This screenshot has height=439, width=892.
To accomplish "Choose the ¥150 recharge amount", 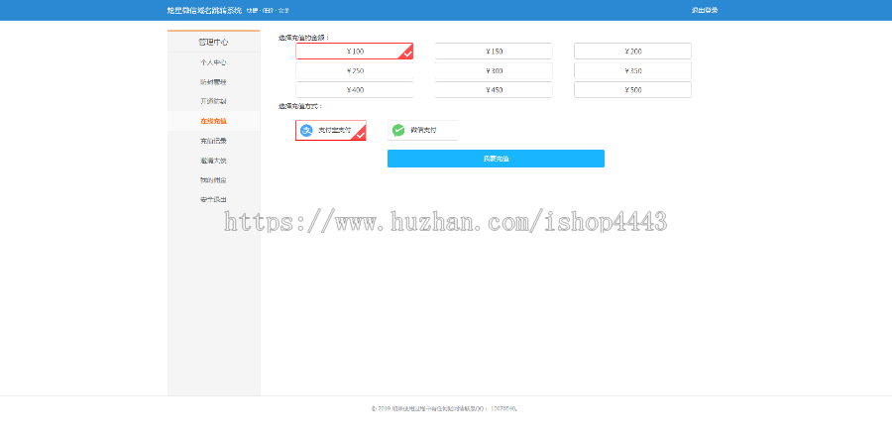I will click(x=494, y=52).
